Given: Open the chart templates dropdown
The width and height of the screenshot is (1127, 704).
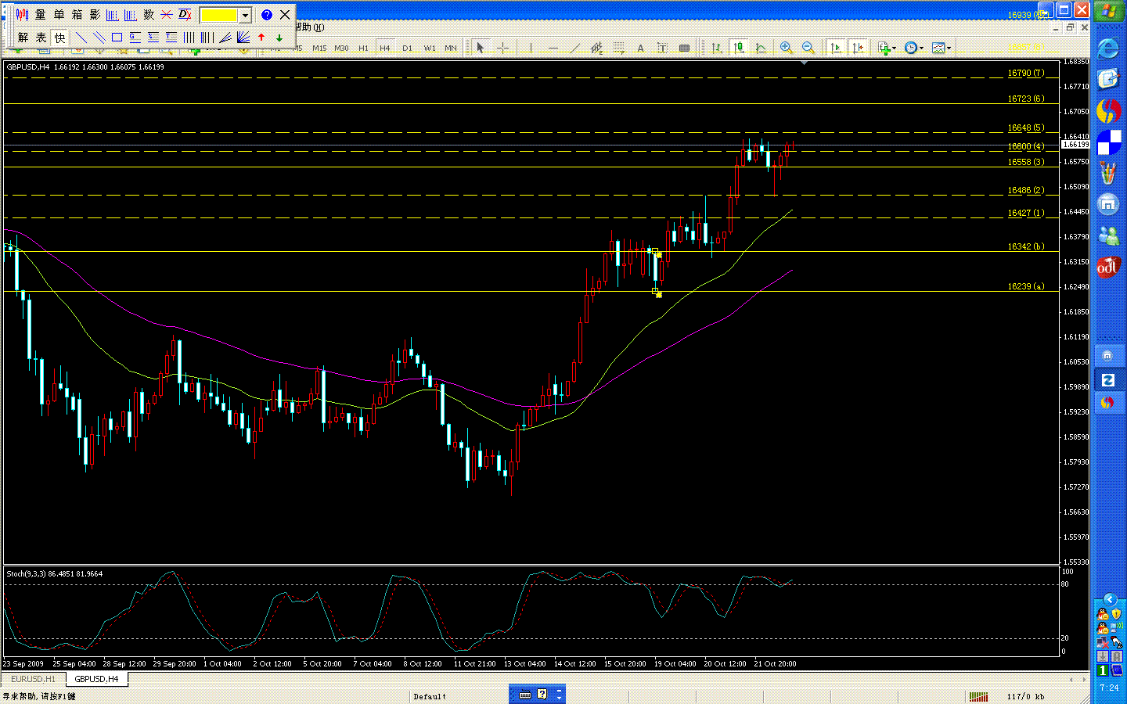Looking at the screenshot, I should tap(942, 48).
